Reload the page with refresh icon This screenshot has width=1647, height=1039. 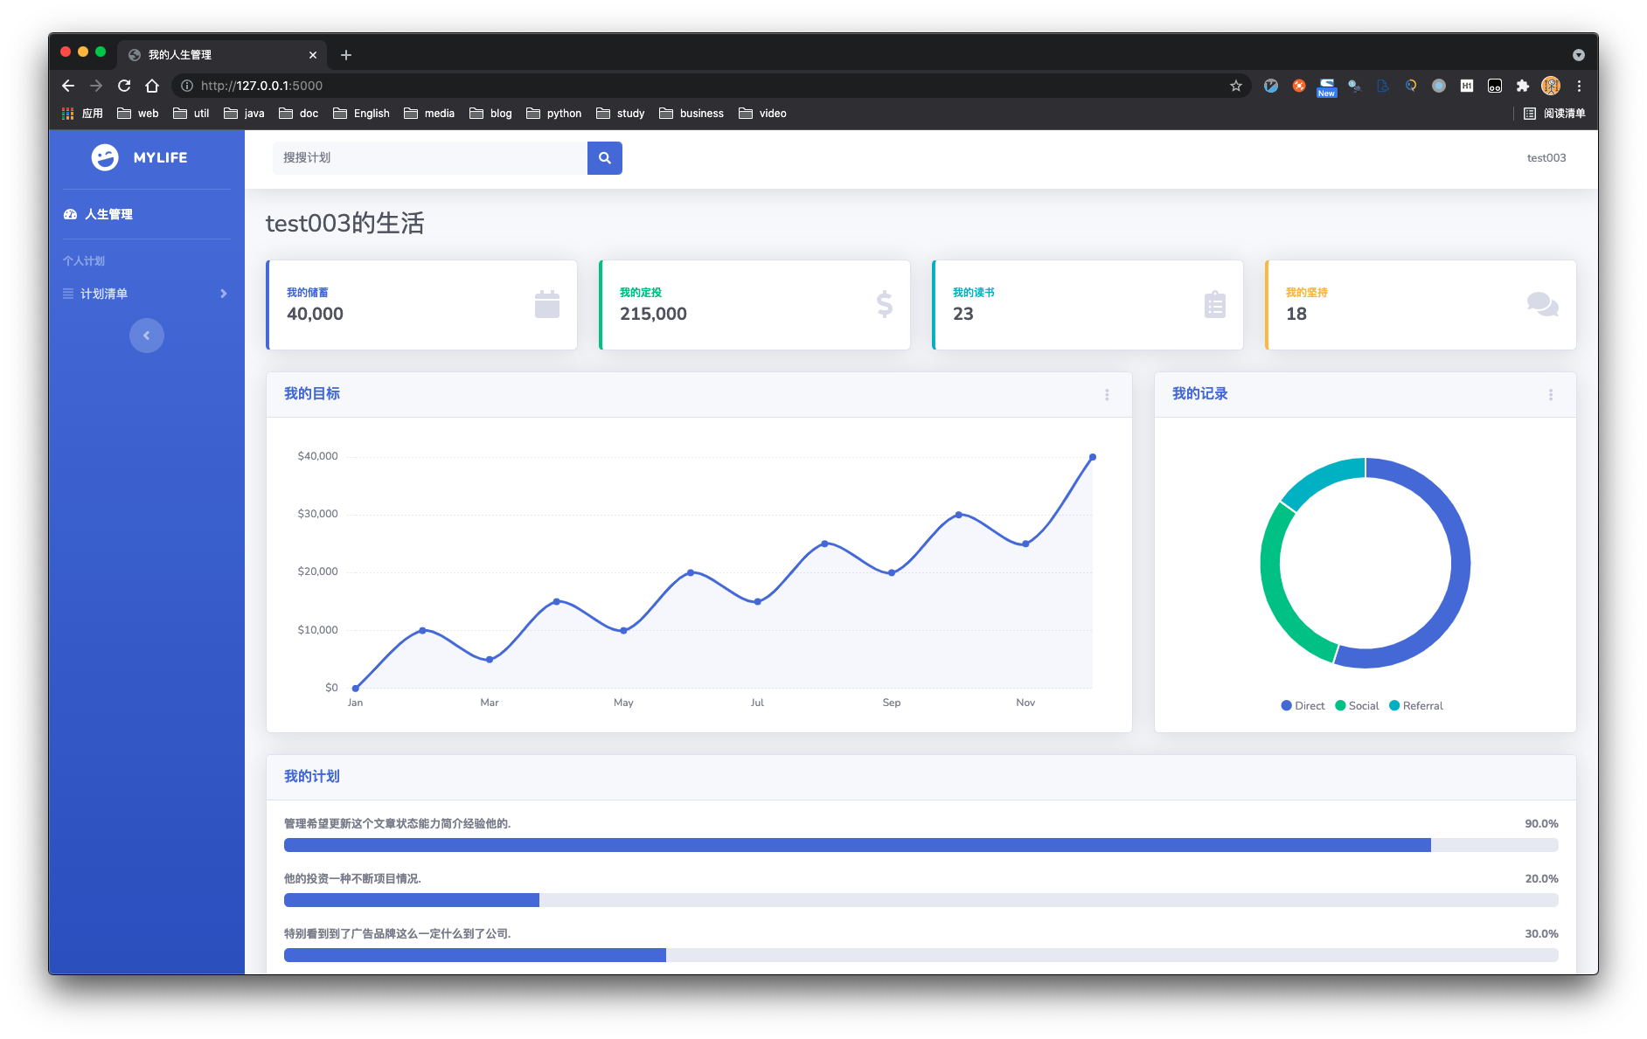(x=124, y=86)
